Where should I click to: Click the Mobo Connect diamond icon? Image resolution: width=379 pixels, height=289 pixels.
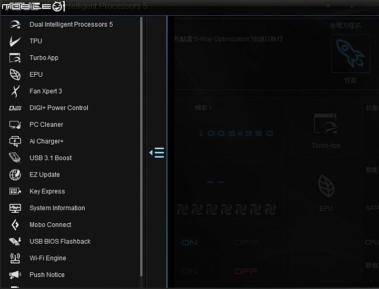pos(15,225)
